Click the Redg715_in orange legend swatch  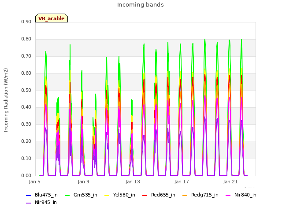pos(185,195)
